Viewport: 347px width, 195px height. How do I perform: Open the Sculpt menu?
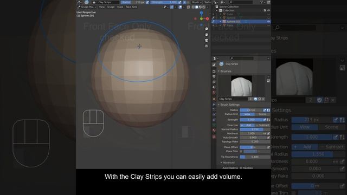[x=111, y=7]
